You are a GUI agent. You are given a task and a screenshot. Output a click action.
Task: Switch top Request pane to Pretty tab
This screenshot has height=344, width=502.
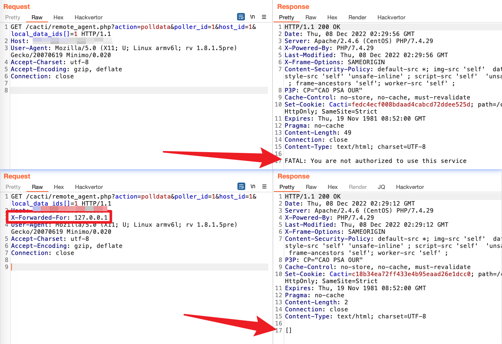click(x=13, y=17)
